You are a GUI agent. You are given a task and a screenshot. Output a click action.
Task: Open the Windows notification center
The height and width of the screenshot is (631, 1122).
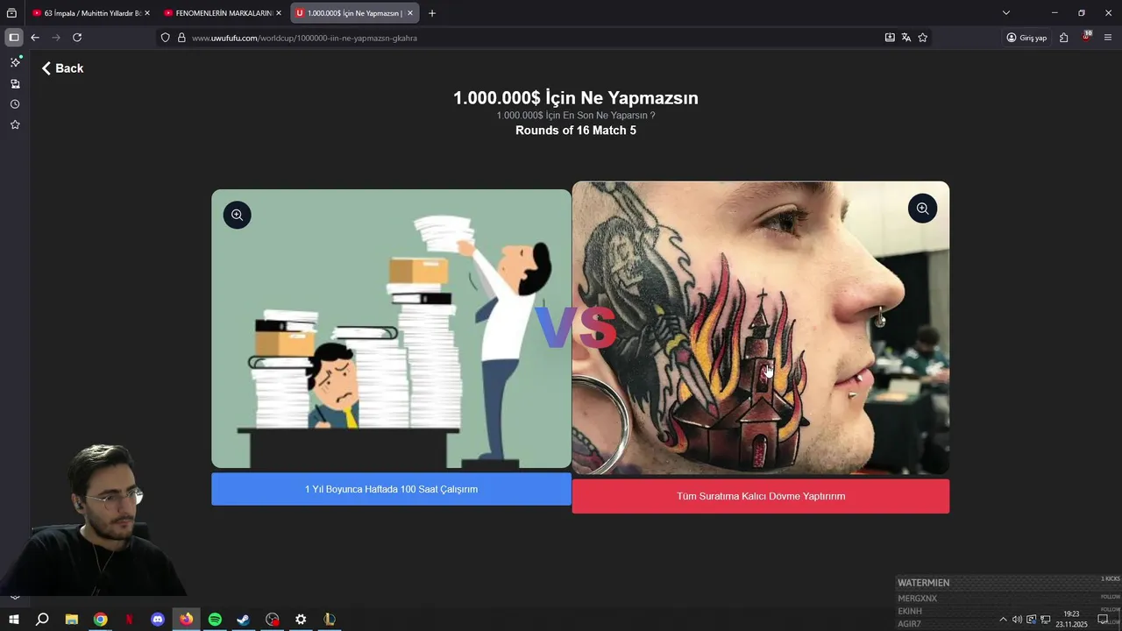(x=1104, y=620)
